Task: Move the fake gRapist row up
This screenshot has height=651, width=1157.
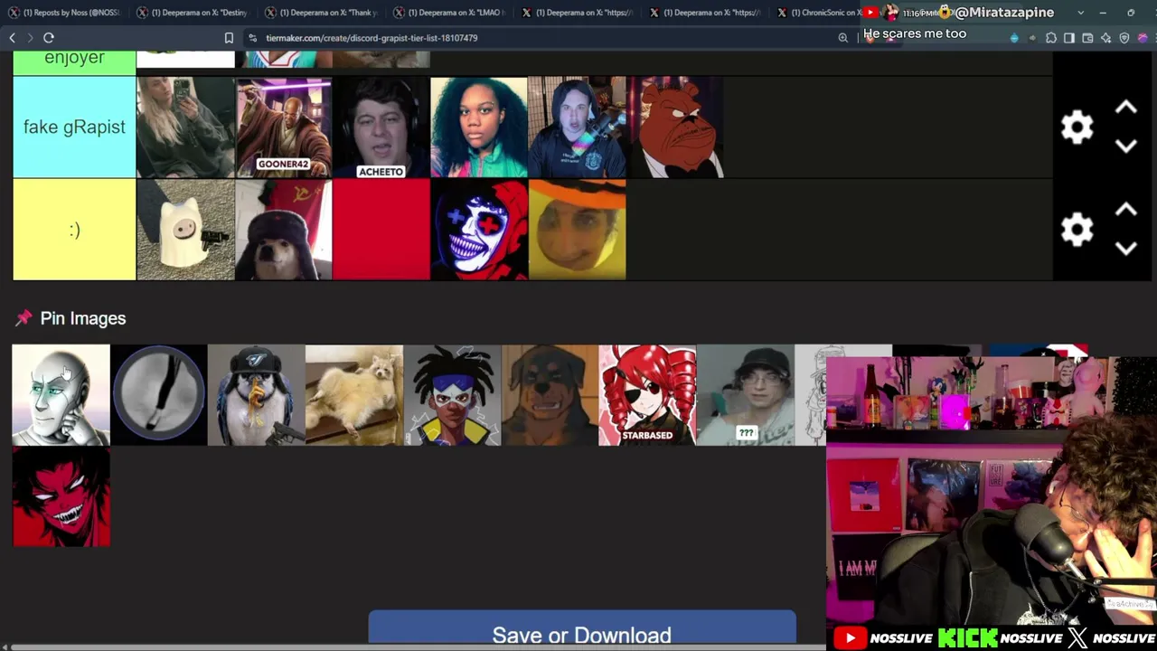Action: [1125, 108]
